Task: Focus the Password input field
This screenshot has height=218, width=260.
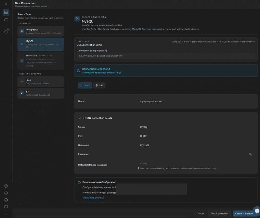Action: [193, 154]
